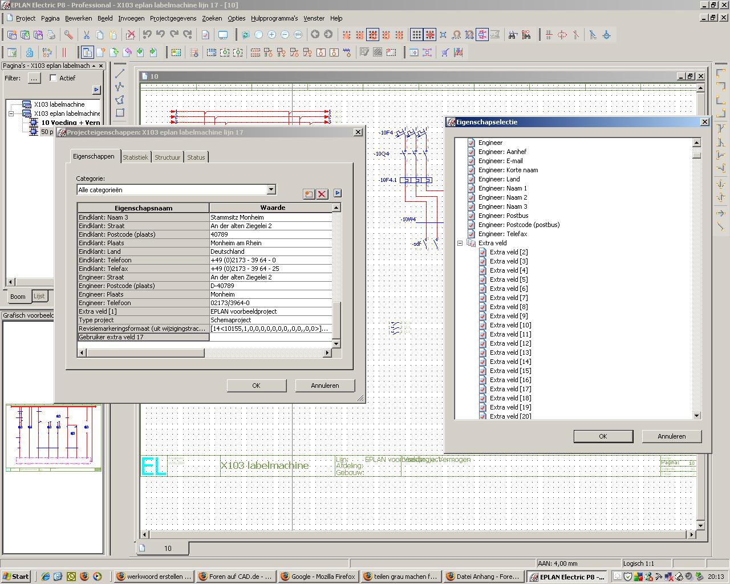Image resolution: width=730 pixels, height=584 pixels.
Task: Toggle Extra veld [17] checkbox
Action: click(x=482, y=389)
